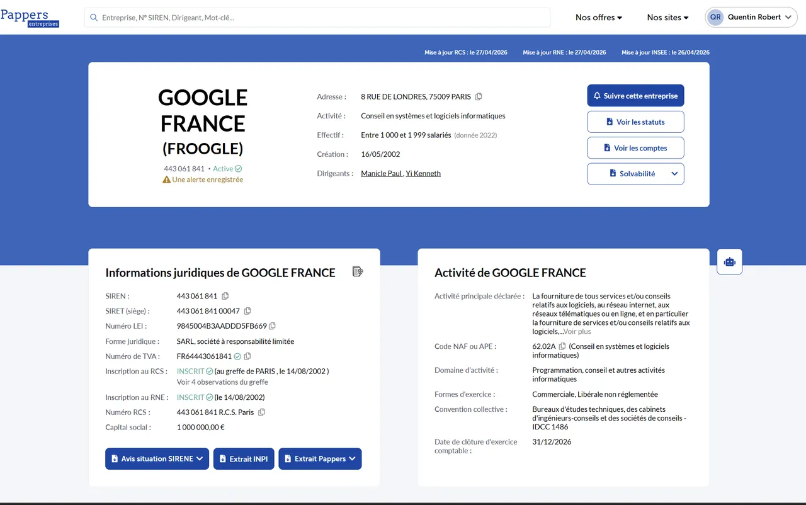
Task: Open the Avis situation SIRENE dropdown
Action: point(157,459)
